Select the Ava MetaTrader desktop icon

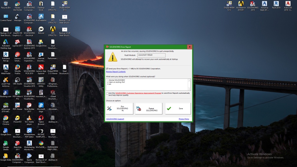pos(6,70)
